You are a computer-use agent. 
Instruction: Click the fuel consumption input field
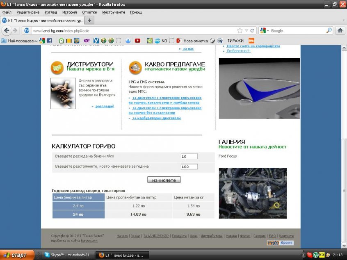[189, 157]
